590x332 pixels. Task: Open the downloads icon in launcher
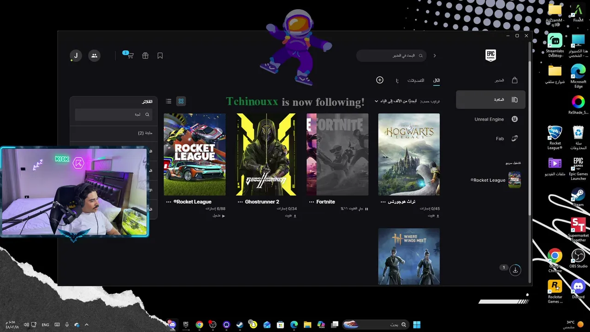(x=515, y=270)
